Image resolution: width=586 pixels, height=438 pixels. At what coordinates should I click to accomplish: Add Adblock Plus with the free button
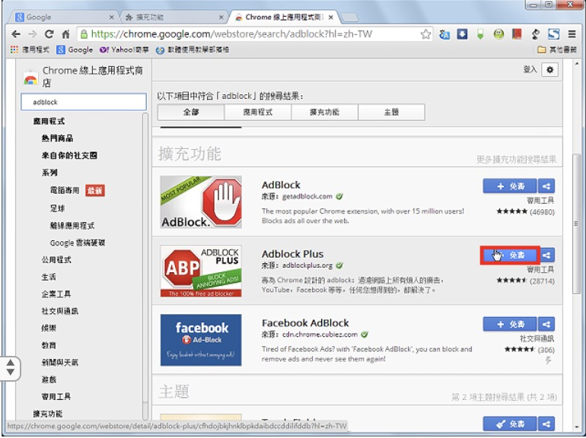point(510,255)
